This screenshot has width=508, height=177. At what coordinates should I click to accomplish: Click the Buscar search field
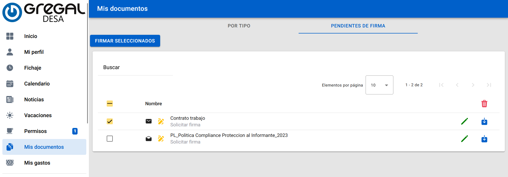pyautogui.click(x=135, y=68)
